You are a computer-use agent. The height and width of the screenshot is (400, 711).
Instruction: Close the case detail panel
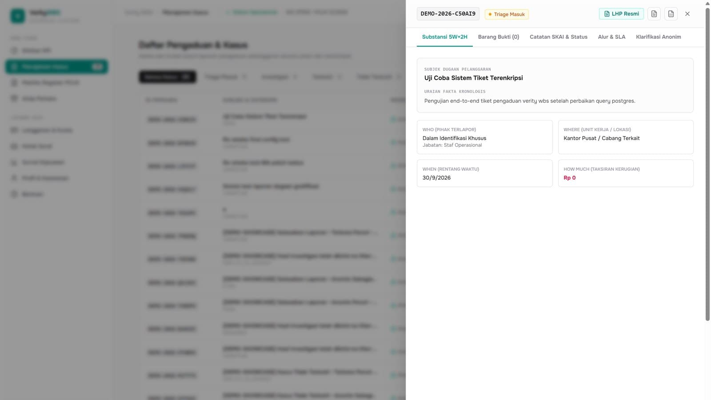pos(687,14)
